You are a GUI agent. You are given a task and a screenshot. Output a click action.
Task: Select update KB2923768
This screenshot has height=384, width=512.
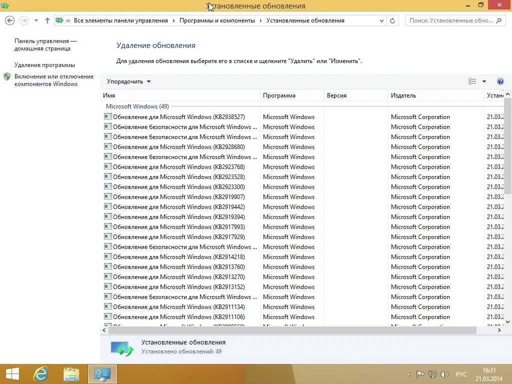point(179,167)
